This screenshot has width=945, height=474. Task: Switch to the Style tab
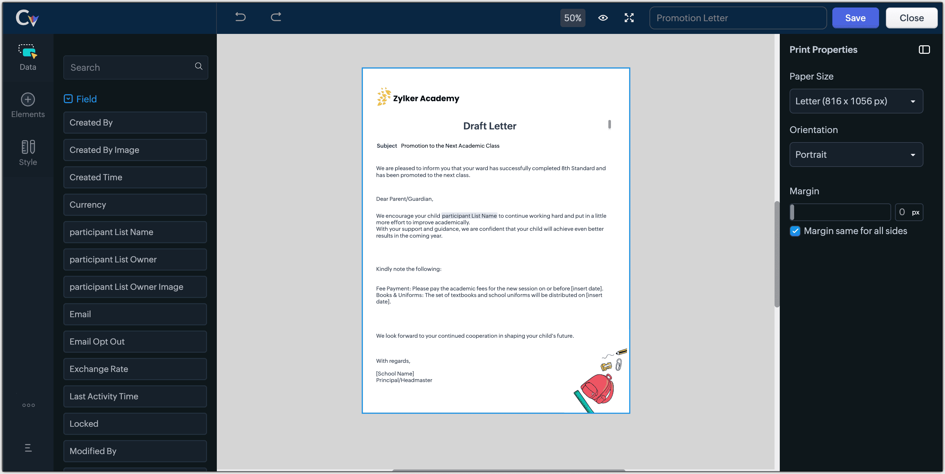(28, 153)
